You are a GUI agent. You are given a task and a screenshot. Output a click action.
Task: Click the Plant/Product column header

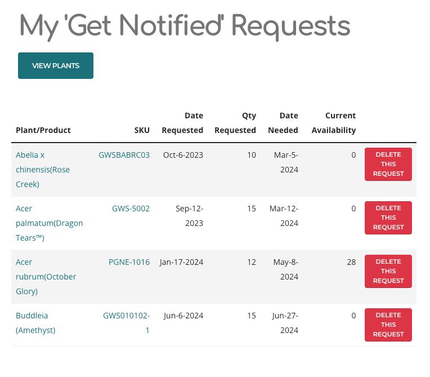[x=43, y=130]
